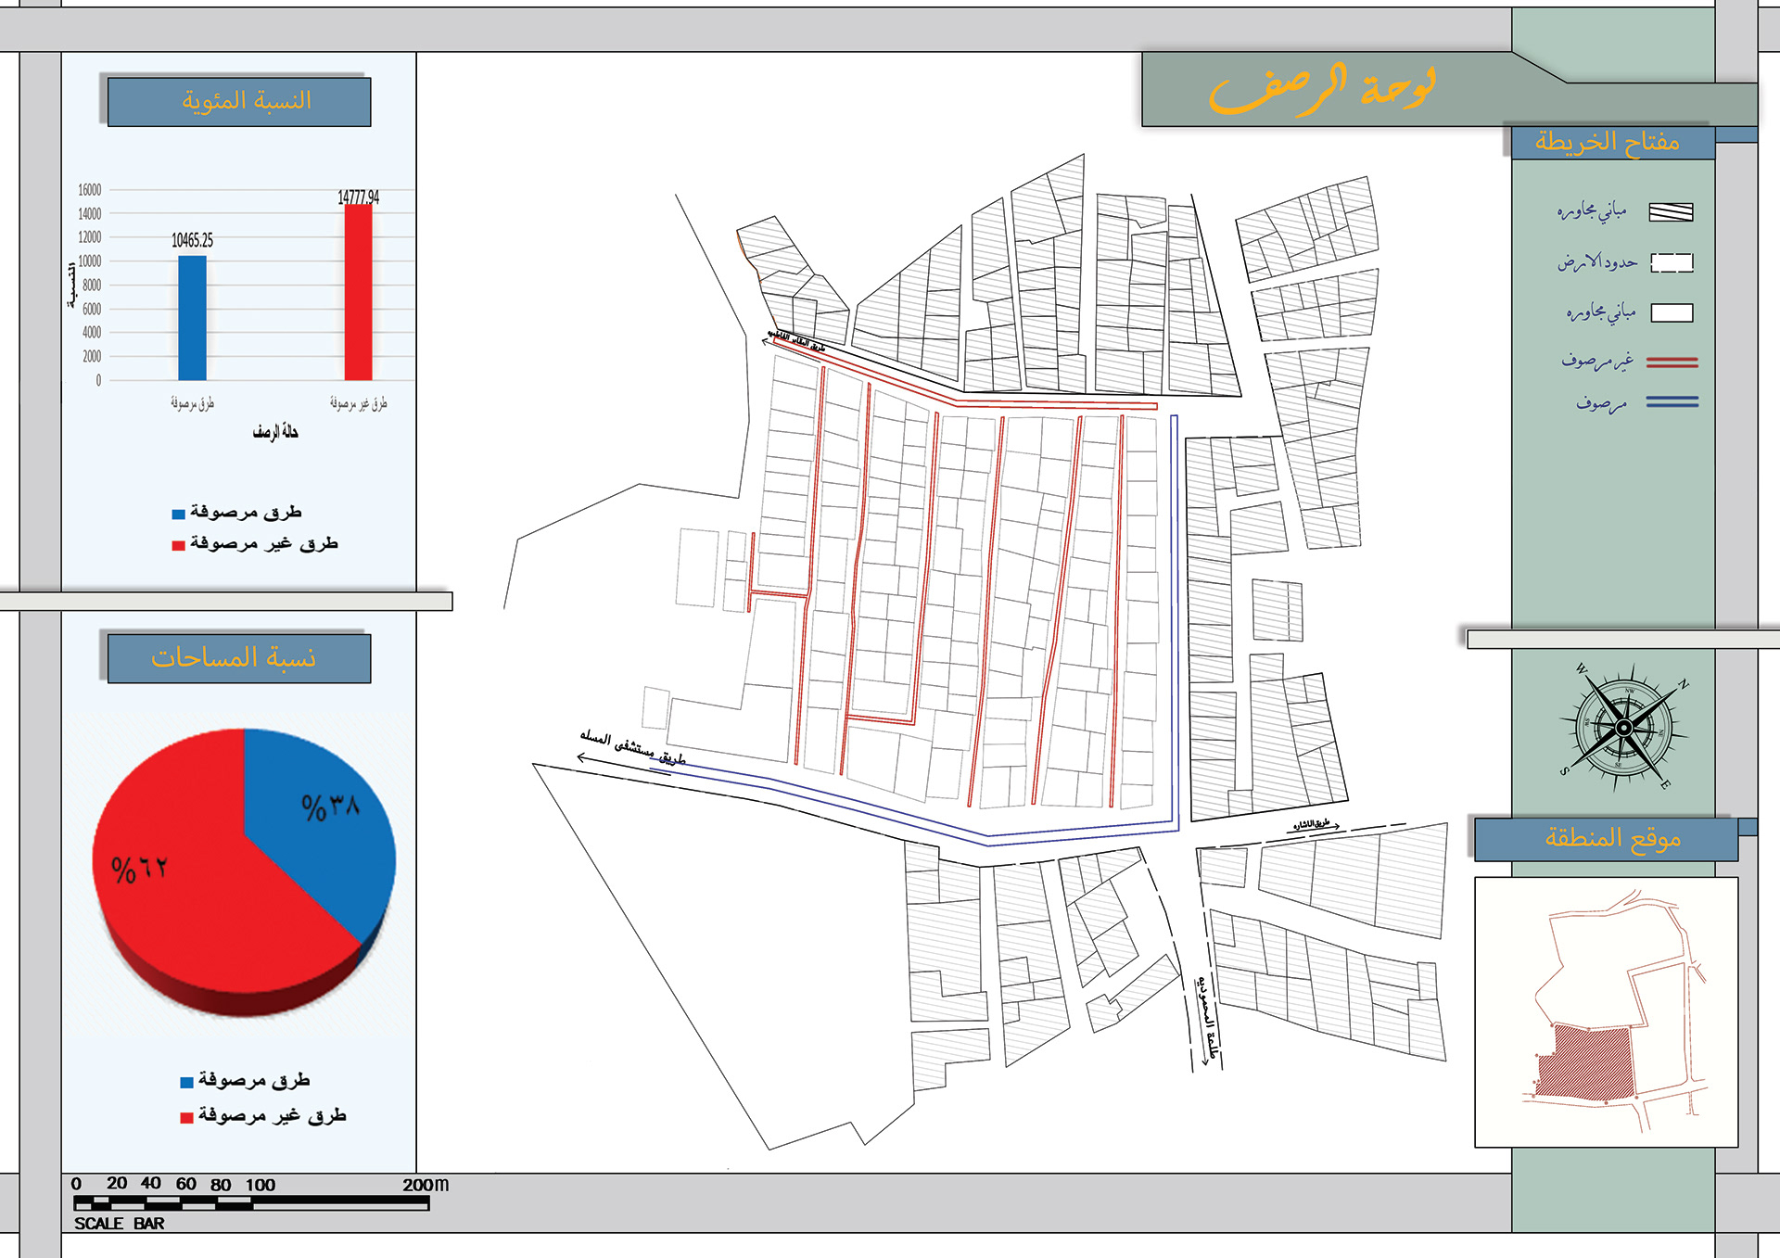
Task: Click the dashed land boundary legend symbol
Action: coord(1672,263)
